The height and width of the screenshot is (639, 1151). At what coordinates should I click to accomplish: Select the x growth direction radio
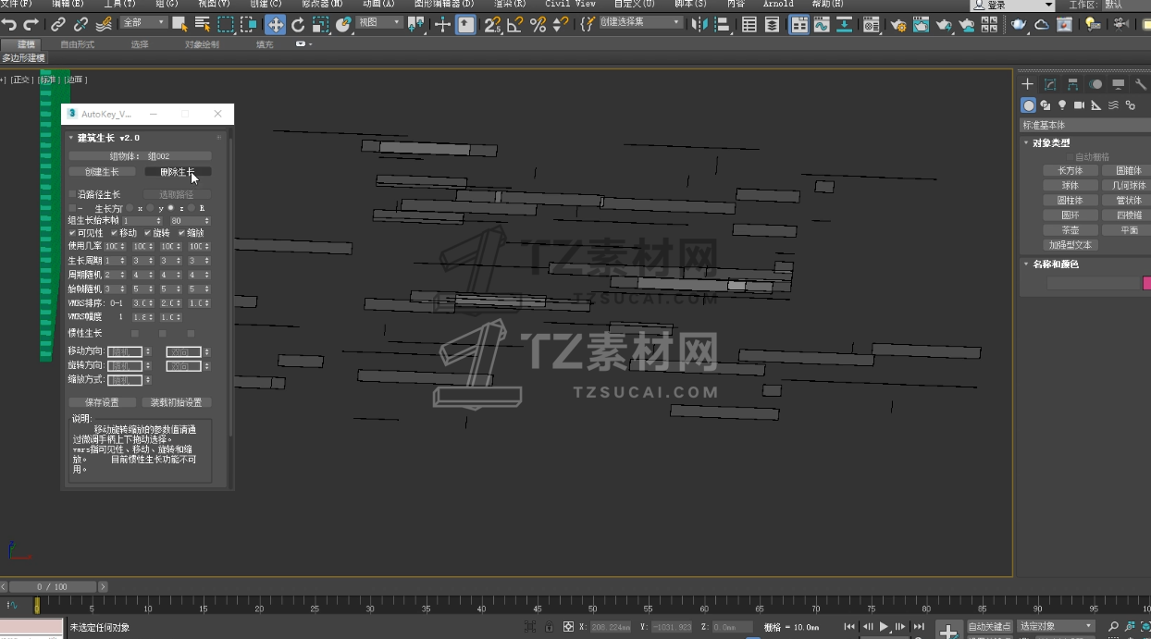click(130, 208)
